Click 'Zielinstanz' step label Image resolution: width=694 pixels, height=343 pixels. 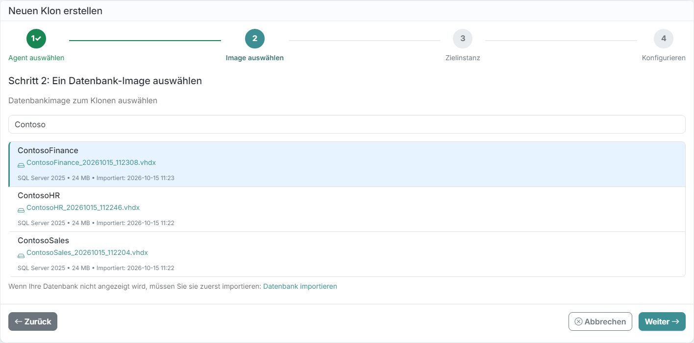tap(463, 58)
